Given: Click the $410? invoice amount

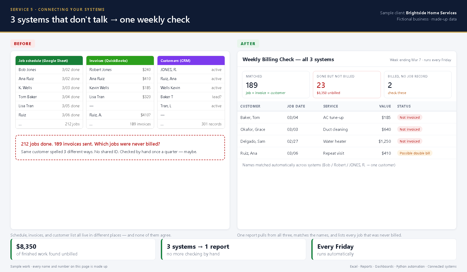Looking at the screenshot, I should coord(145,115).
